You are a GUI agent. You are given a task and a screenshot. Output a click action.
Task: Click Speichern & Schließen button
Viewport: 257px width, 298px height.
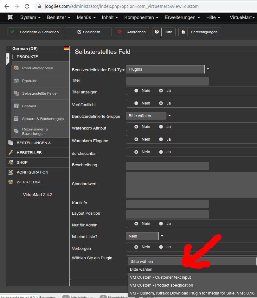(x=35, y=32)
